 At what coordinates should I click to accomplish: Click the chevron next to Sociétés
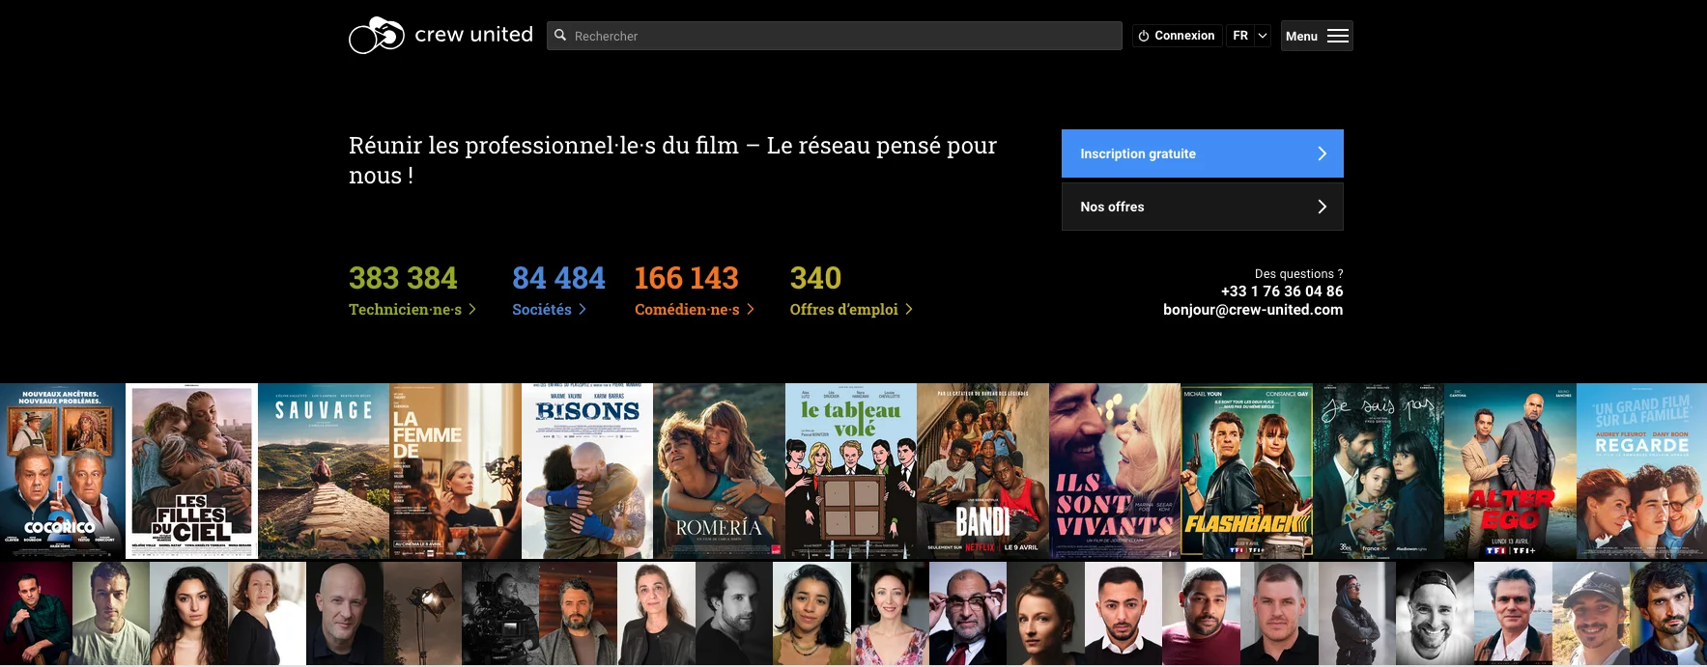(583, 309)
